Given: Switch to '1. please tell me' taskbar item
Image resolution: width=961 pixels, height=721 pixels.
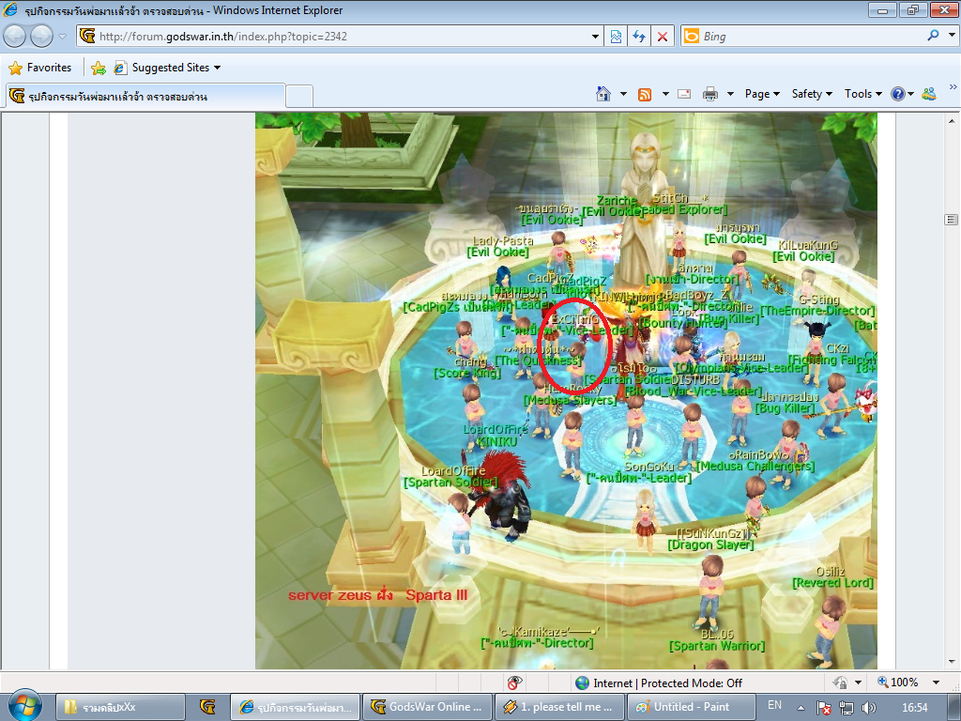Looking at the screenshot, I should point(559,707).
